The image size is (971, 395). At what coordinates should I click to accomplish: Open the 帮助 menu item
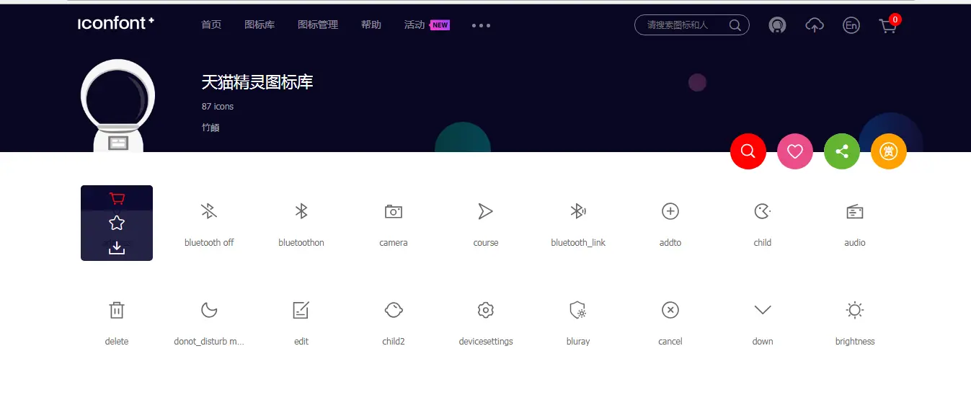(371, 25)
